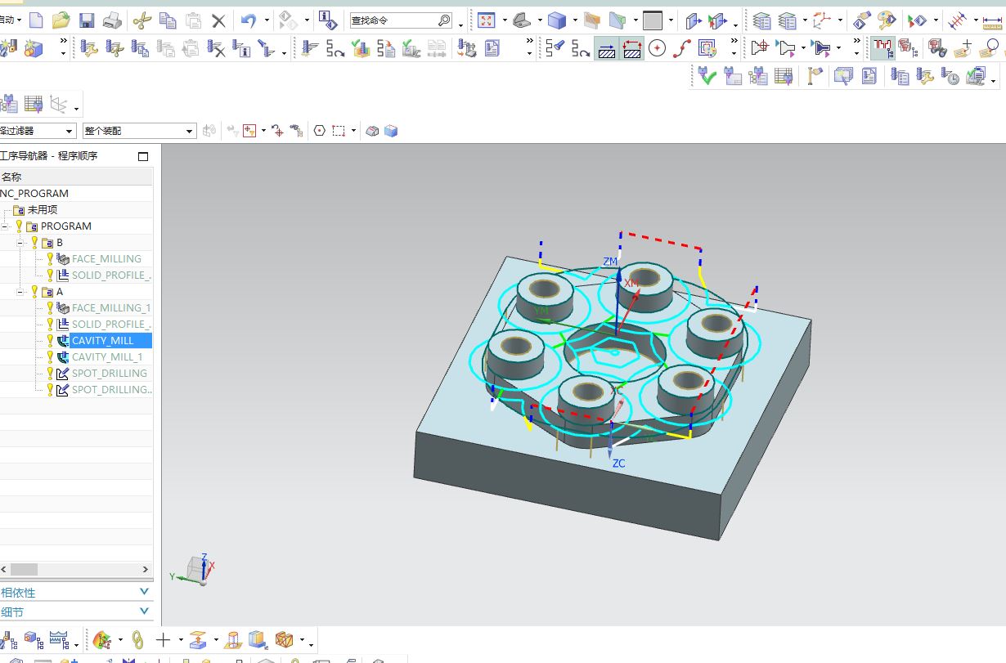
Task: Toggle the first hatched tool path display button
Action: (606, 49)
